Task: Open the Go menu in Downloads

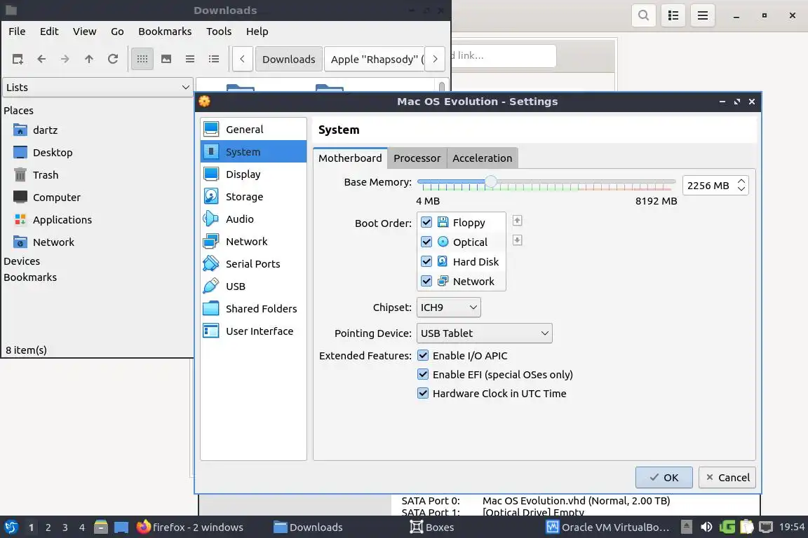Action: pyautogui.click(x=117, y=32)
